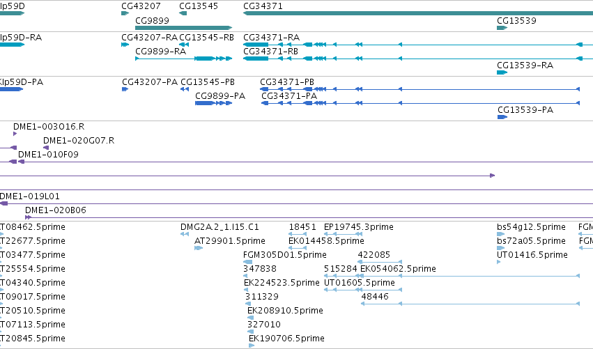The height and width of the screenshot is (349, 593).
Task: Select the DME1-003O16.R marker arrow
Action: [x=15, y=134]
